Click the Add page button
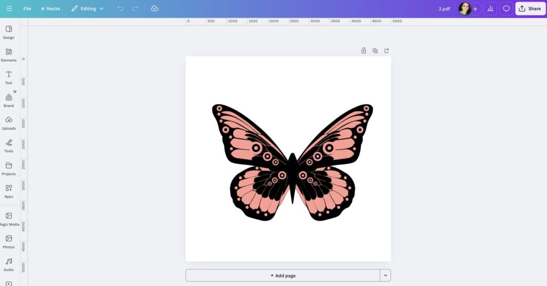The width and height of the screenshot is (547, 286). (283, 275)
